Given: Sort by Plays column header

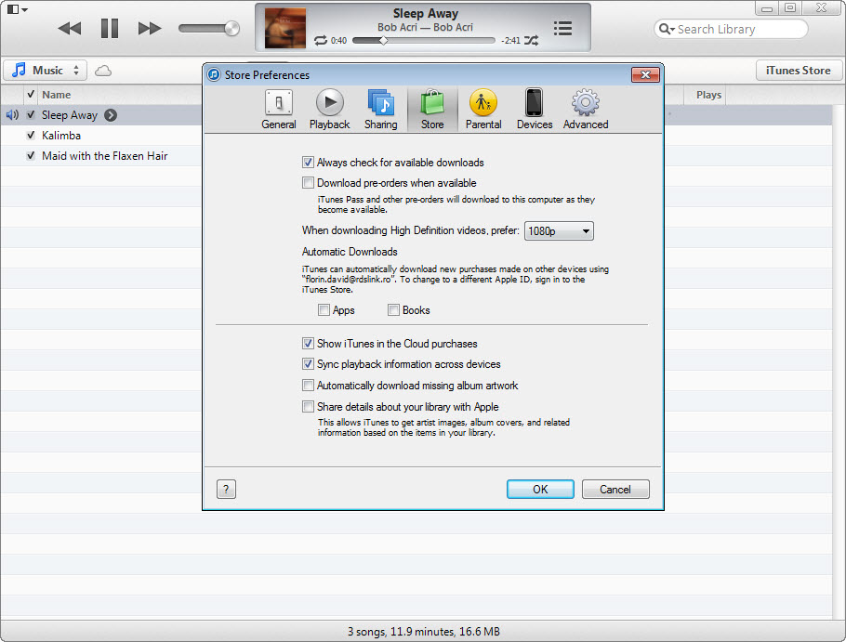Looking at the screenshot, I should click(708, 95).
